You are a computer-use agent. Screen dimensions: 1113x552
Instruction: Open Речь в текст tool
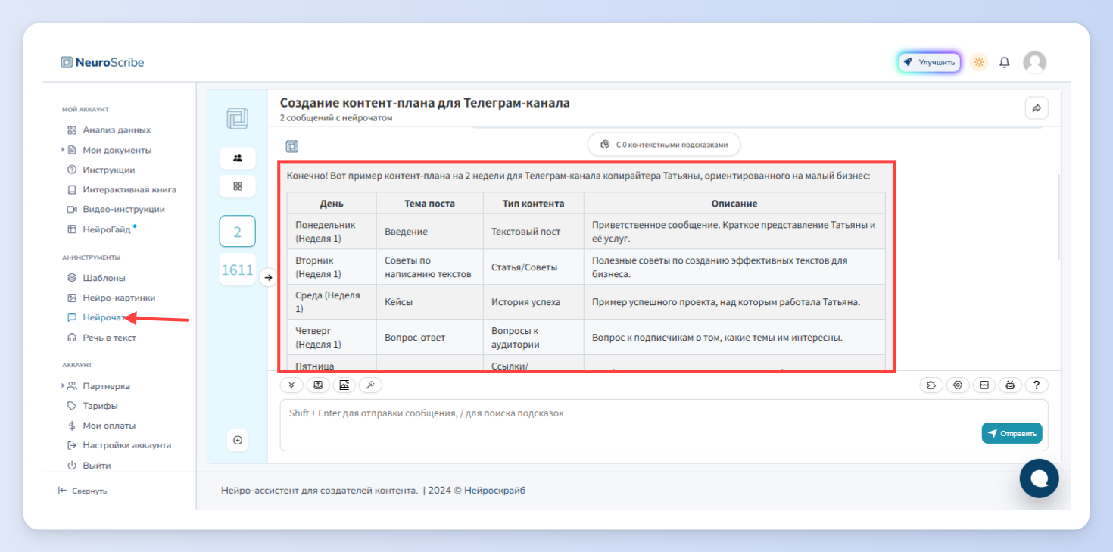pyautogui.click(x=109, y=338)
